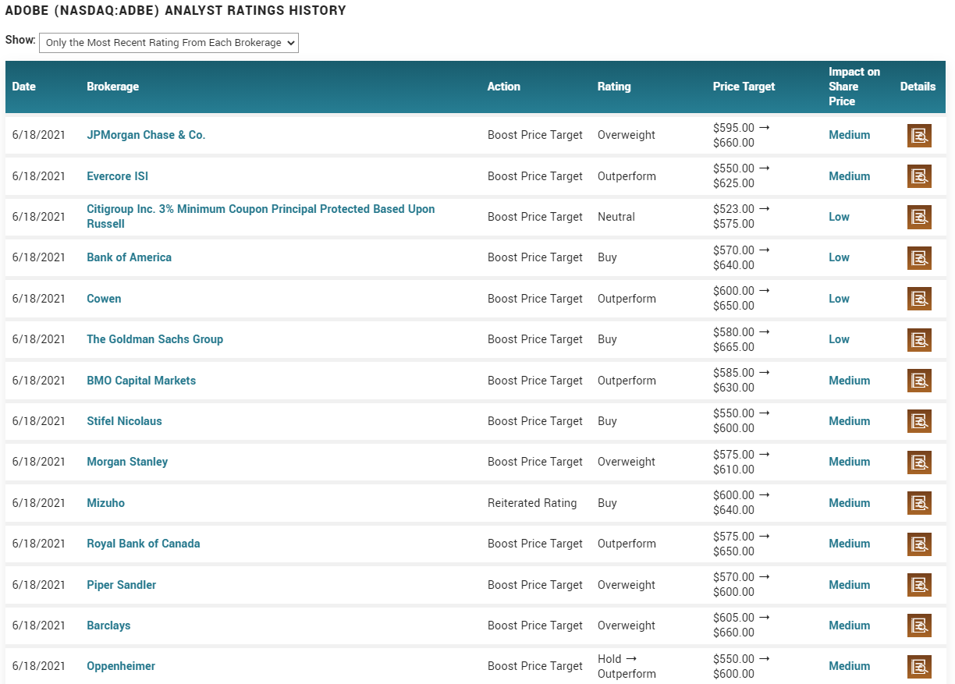
Task: Open details icon for Piper Sandler row
Action: click(x=919, y=585)
